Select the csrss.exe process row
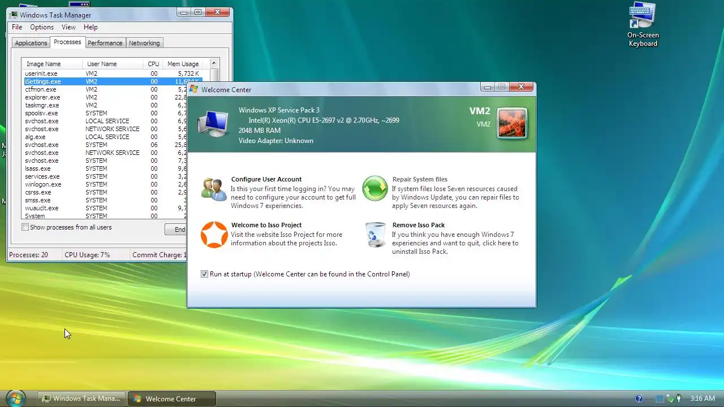 pos(105,192)
